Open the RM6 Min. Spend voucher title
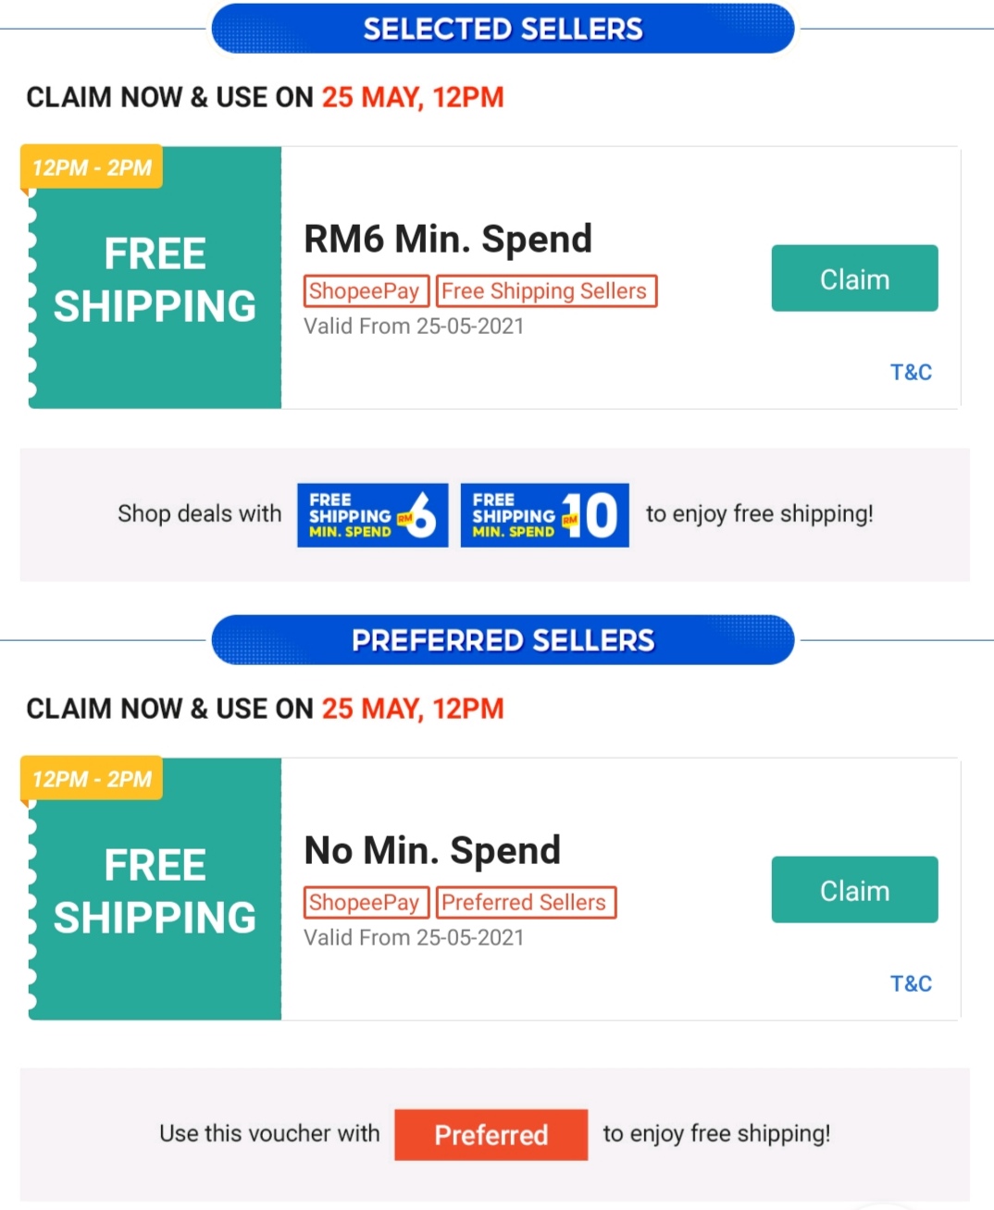994x1210 pixels. tap(448, 239)
